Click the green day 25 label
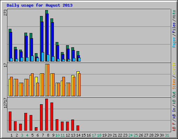 pos(136,135)
